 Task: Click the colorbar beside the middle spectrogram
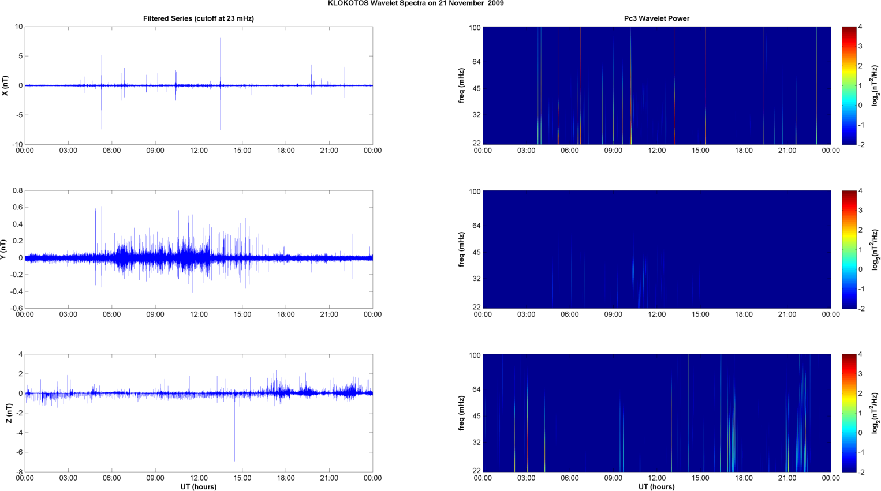coord(849,249)
